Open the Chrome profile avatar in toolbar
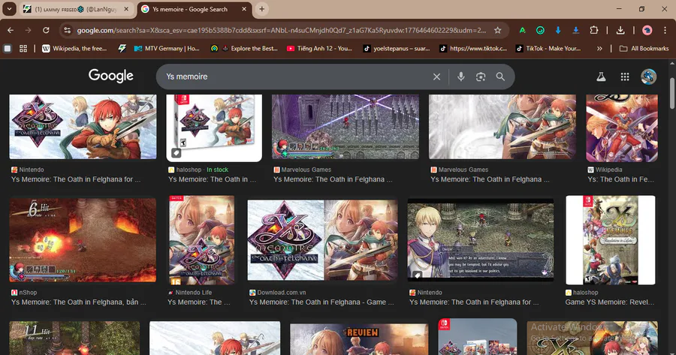This screenshot has width=676, height=355. click(x=647, y=30)
